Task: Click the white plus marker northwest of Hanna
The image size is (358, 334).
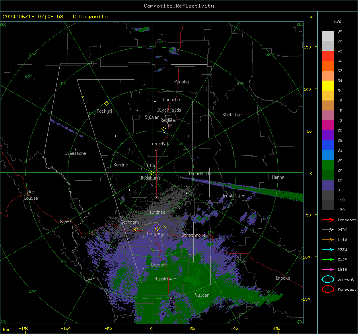Action: coord(225,160)
